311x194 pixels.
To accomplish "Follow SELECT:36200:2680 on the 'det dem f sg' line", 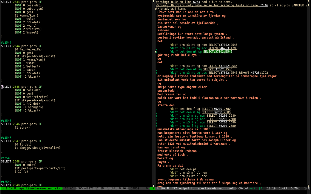I will tap(216, 109).
